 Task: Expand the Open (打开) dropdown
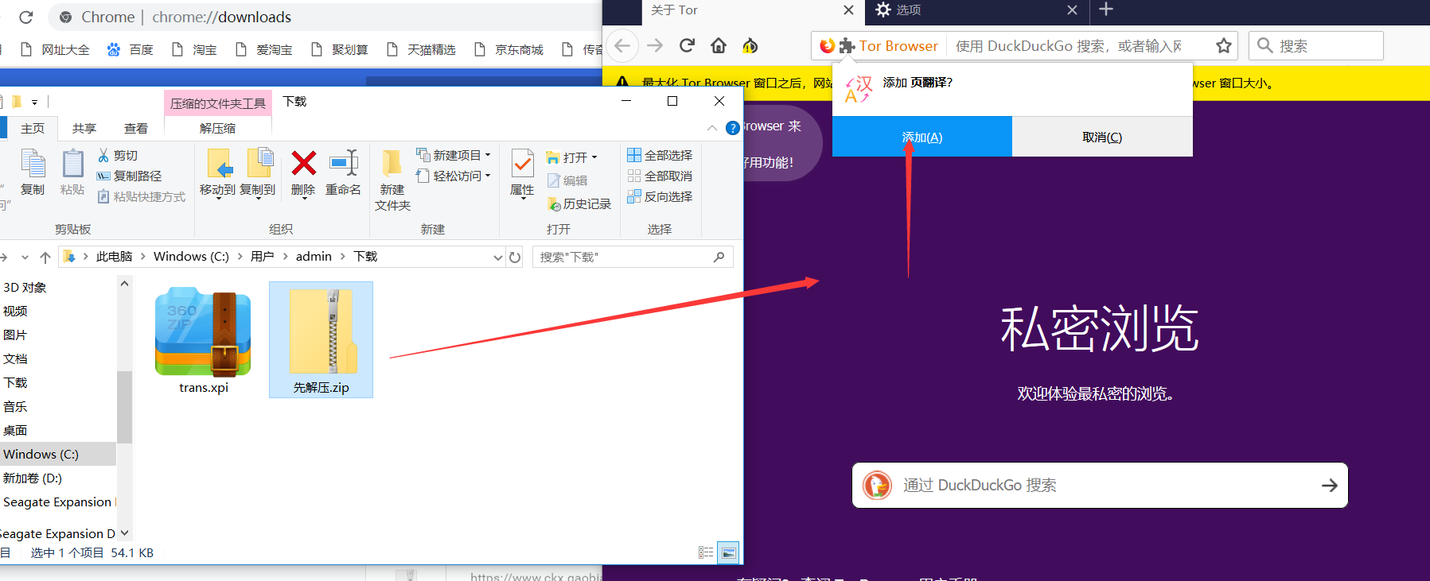[594, 158]
